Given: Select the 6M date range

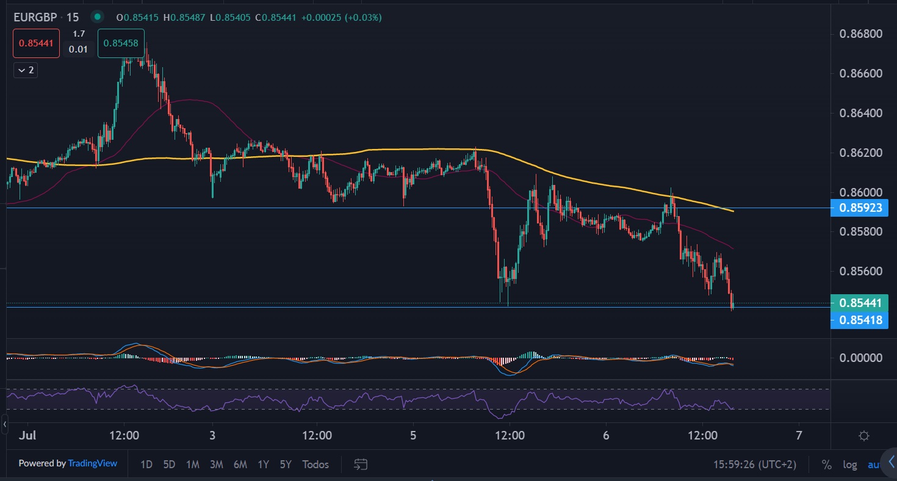Looking at the screenshot, I should pyautogui.click(x=240, y=465).
